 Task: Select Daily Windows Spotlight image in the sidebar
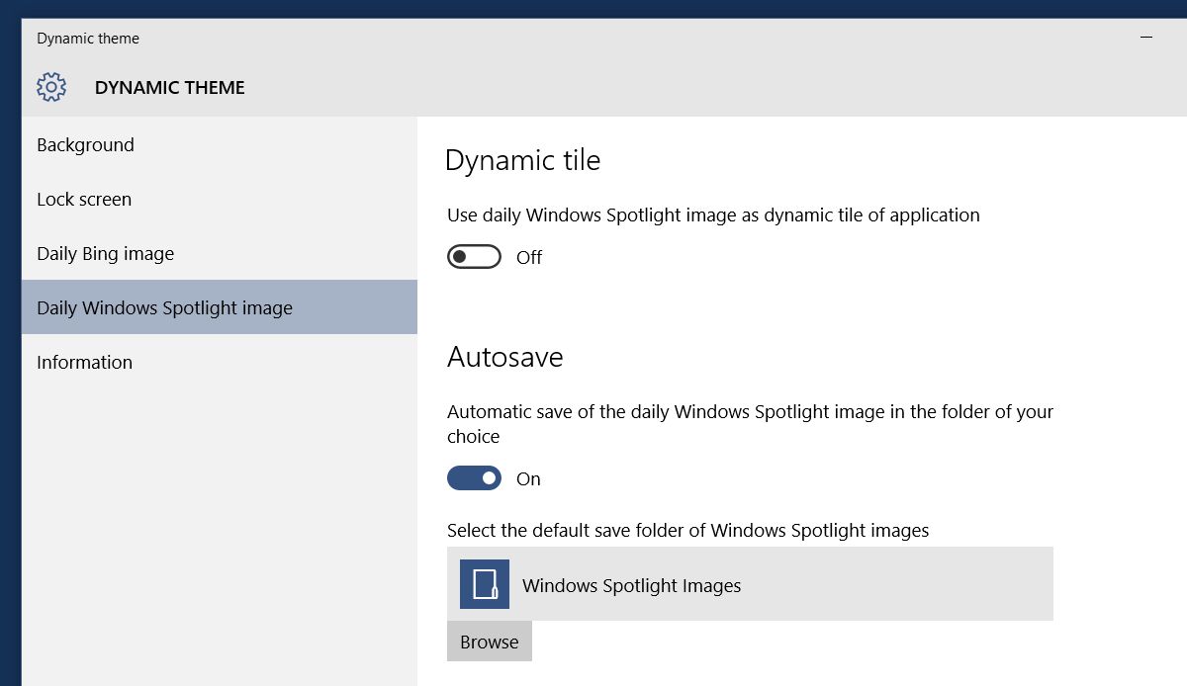[x=220, y=307]
